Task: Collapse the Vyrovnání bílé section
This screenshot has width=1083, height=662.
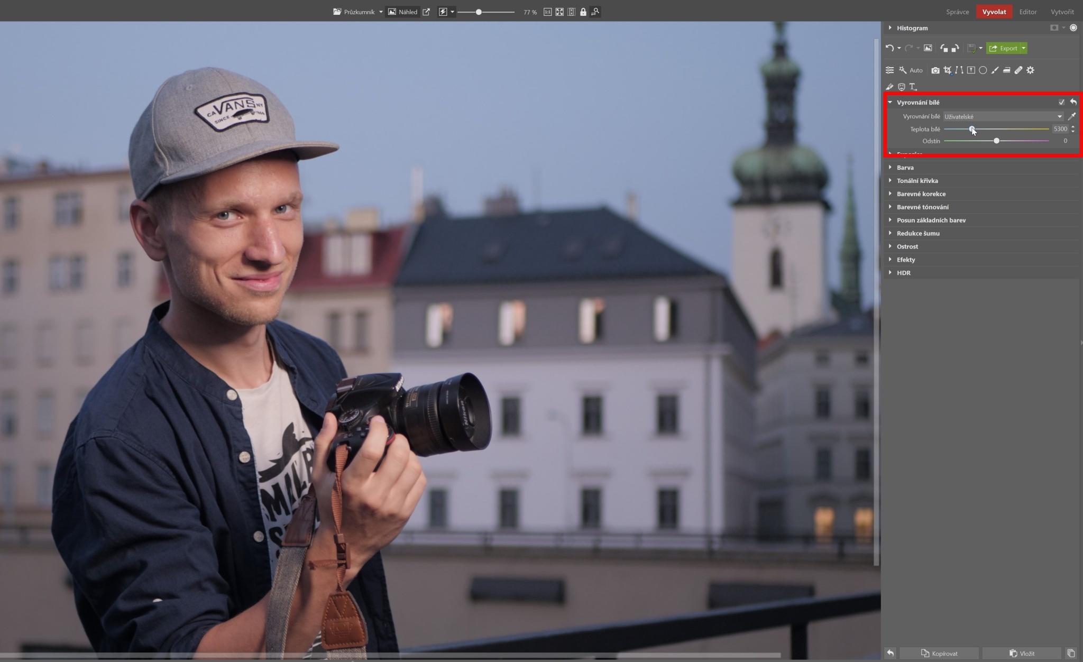Action: pos(890,102)
